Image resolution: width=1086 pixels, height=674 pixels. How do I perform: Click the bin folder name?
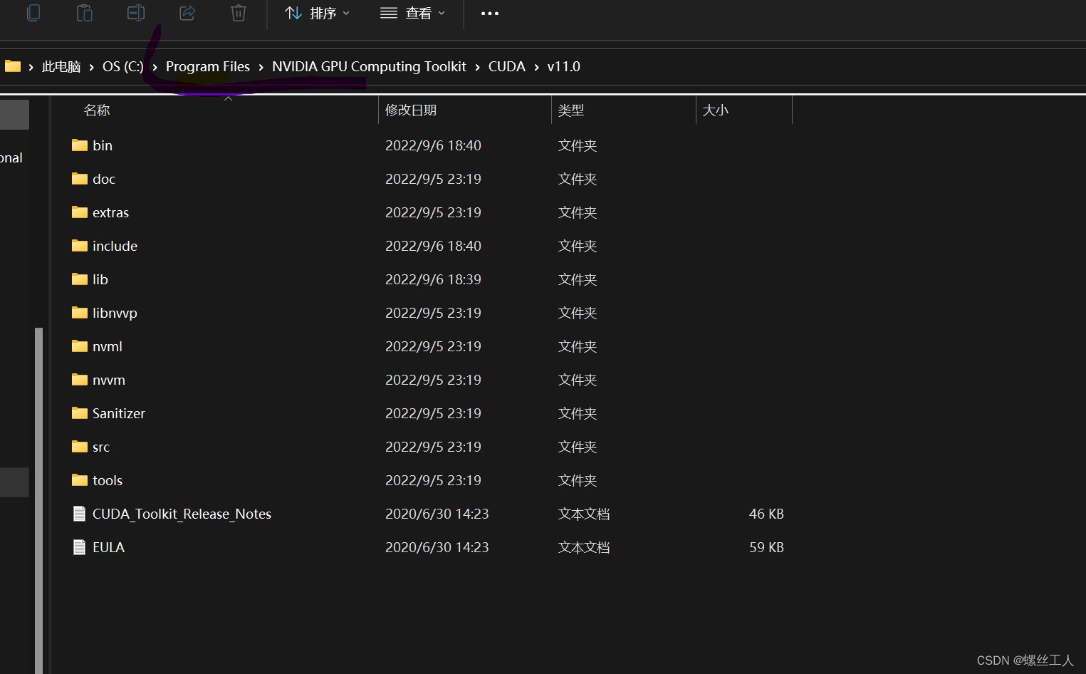[103, 145]
